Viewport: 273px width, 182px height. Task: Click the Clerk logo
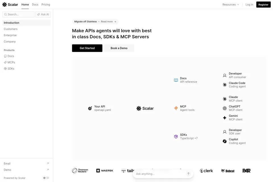[206, 171]
